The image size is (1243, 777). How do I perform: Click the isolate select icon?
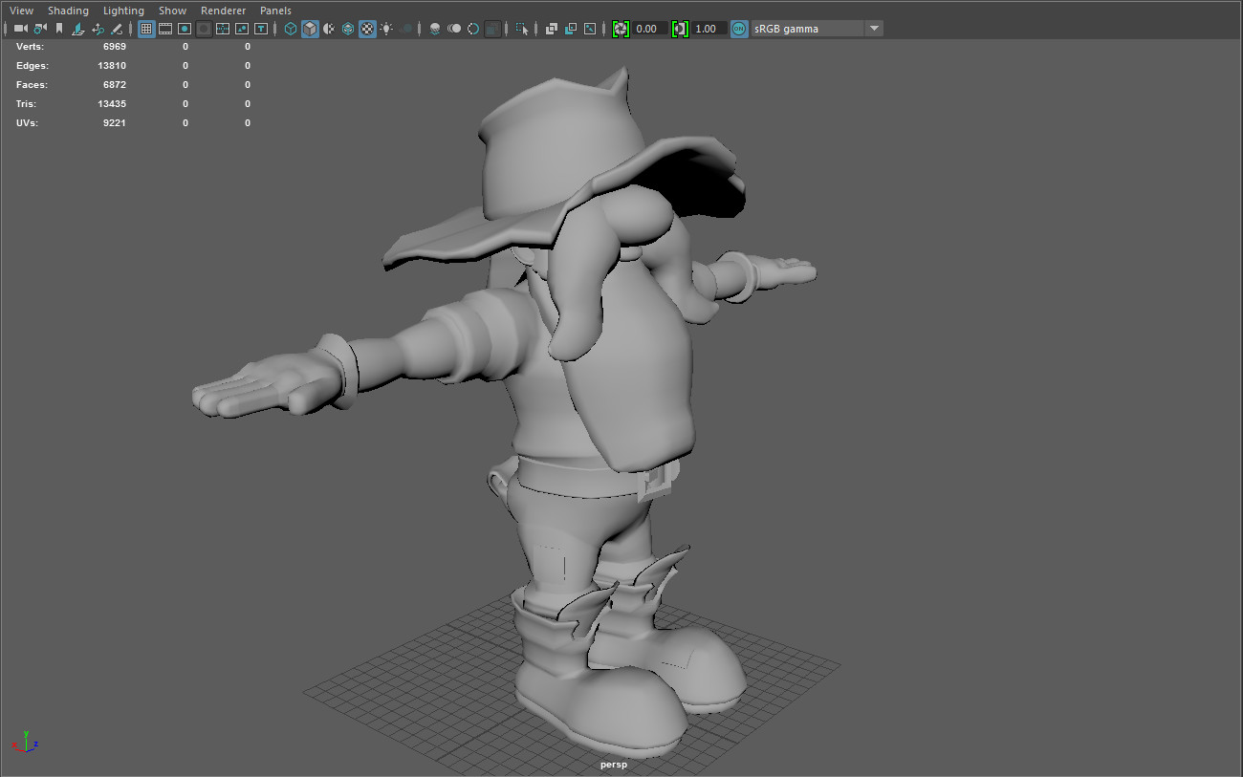(522, 29)
